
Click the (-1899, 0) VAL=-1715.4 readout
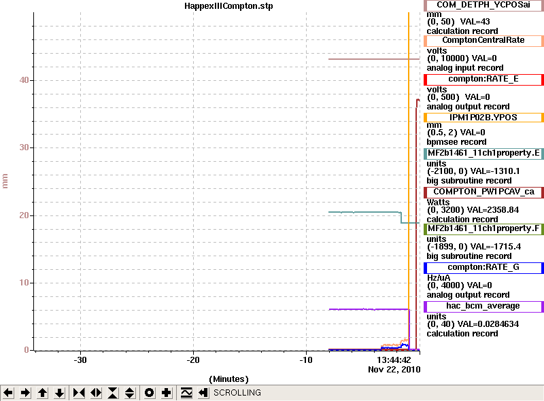pyautogui.click(x=474, y=247)
